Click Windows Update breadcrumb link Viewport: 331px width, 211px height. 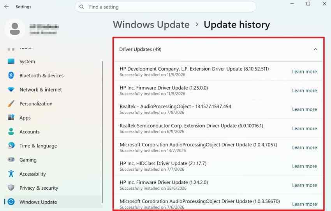click(151, 24)
